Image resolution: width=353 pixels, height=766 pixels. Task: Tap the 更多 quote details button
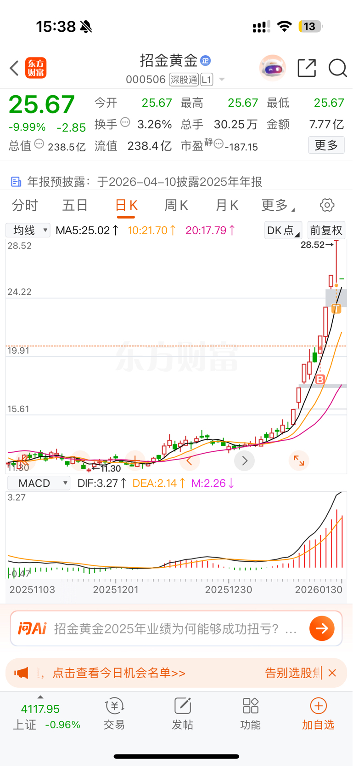(x=326, y=145)
